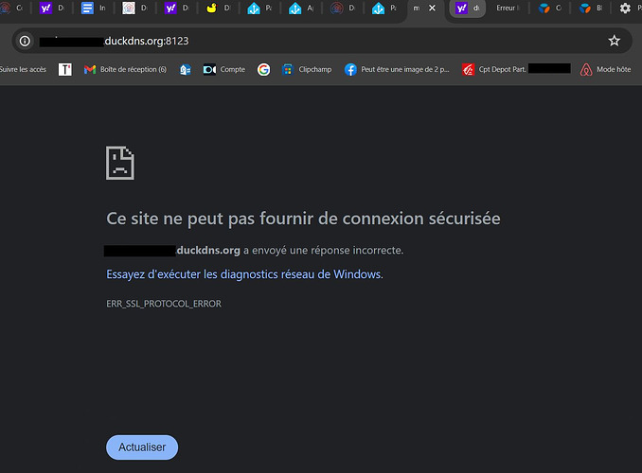Open the Facebook Peut être une image bookmark
This screenshot has width=642, height=473.
click(397, 70)
